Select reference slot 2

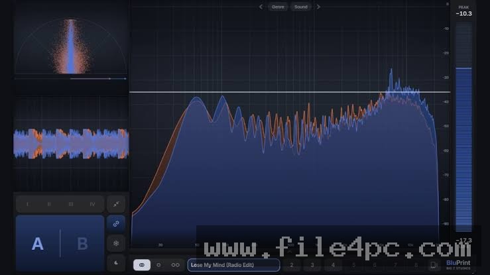(292, 265)
